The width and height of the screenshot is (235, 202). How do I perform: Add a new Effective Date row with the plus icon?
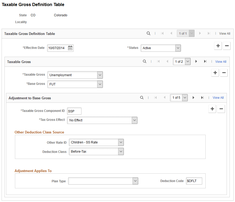click(x=218, y=46)
